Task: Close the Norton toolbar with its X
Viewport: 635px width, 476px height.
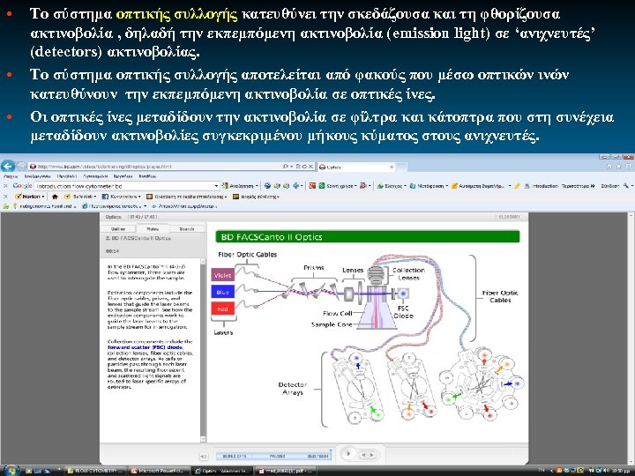Action: pyautogui.click(x=5, y=197)
